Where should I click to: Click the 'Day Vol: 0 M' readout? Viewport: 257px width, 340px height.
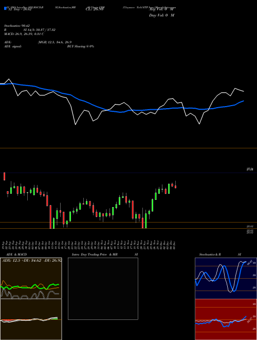(x=161, y=15)
